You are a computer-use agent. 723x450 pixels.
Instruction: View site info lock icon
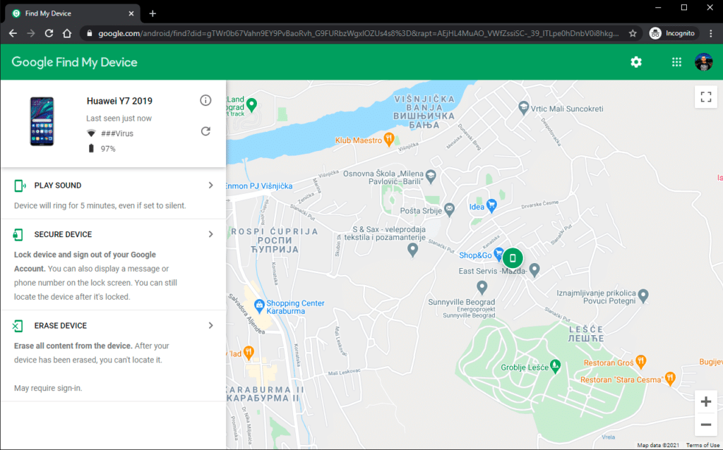click(90, 33)
